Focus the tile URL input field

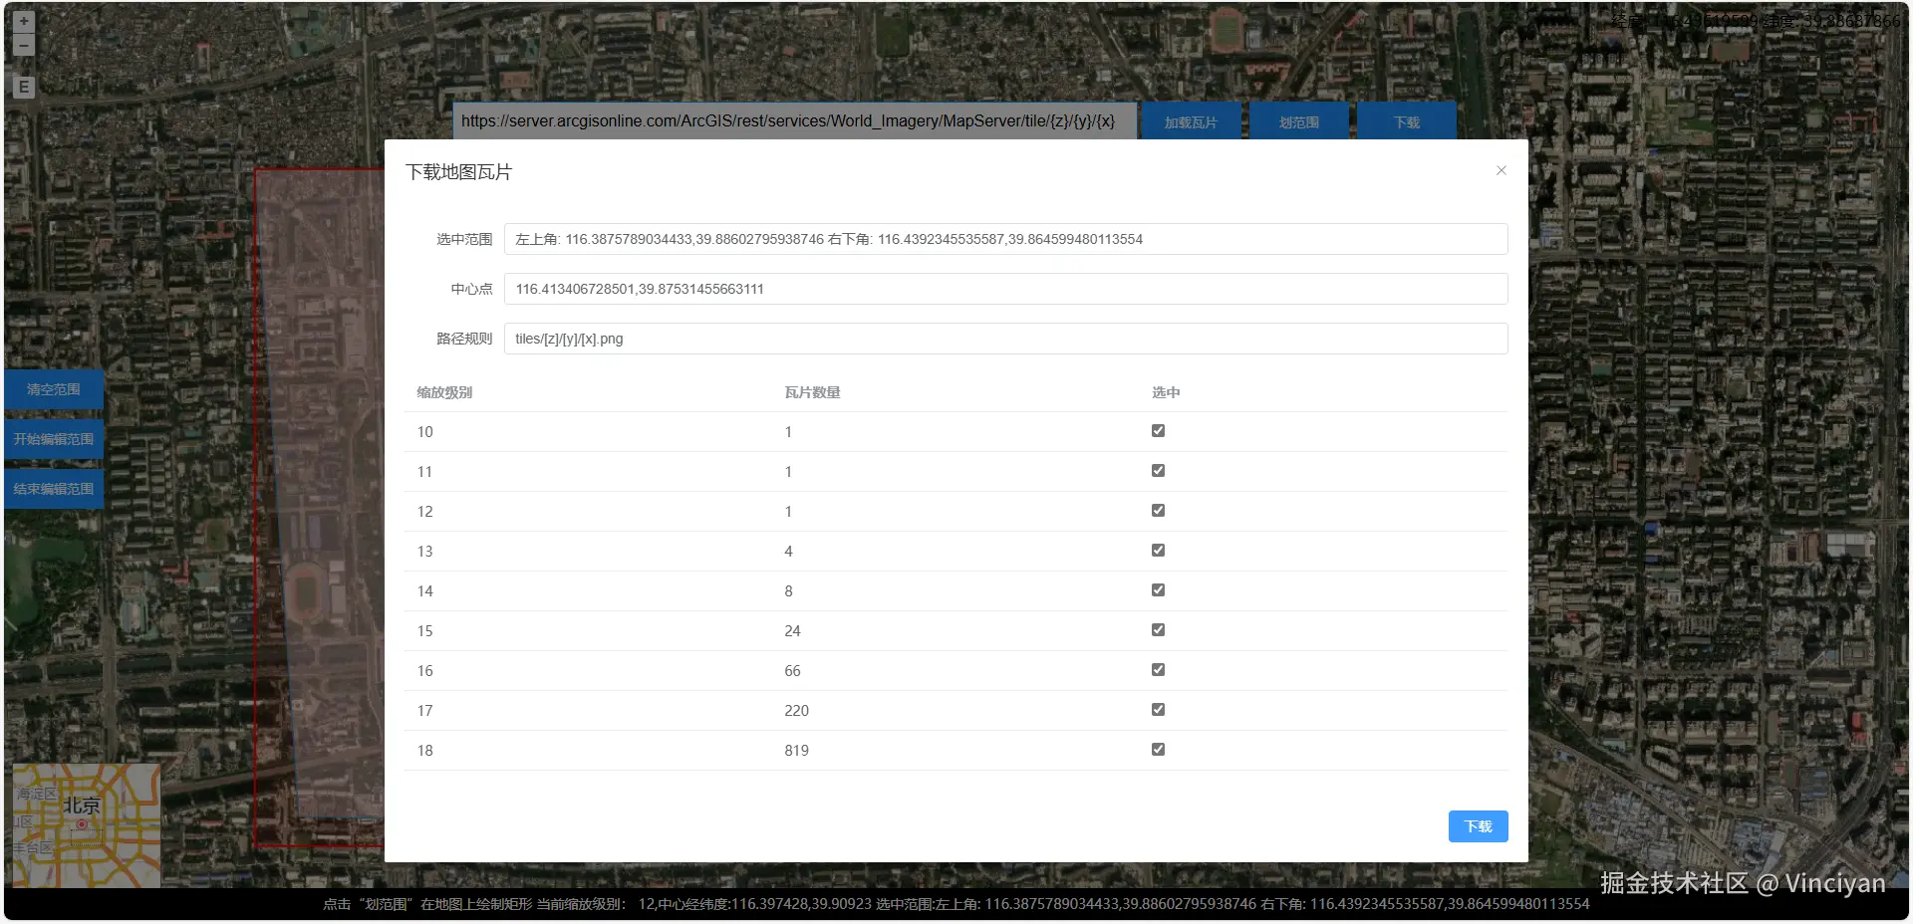pyautogui.click(x=795, y=121)
